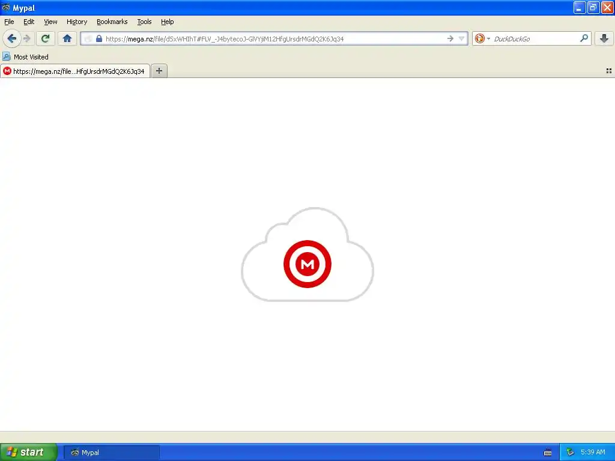Restore down the Mypal window
Image resolution: width=615 pixels, height=461 pixels.
coord(593,7)
